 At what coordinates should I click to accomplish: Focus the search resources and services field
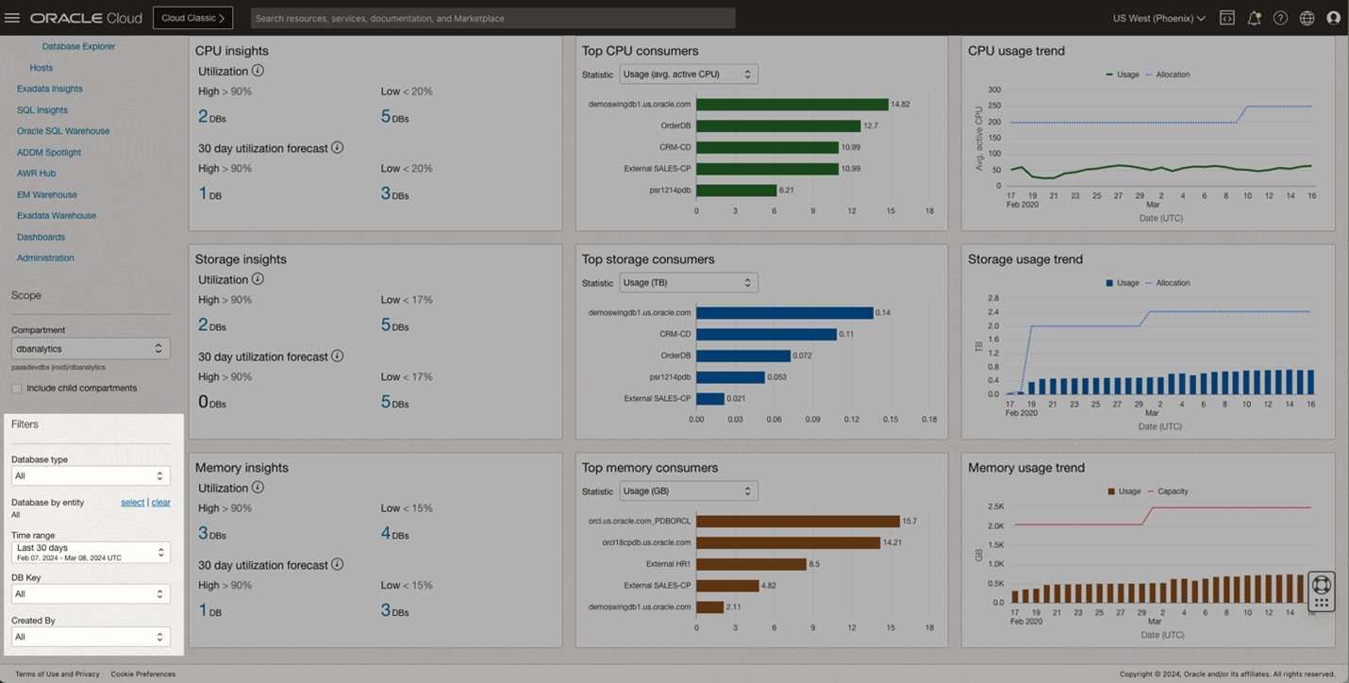click(x=493, y=18)
